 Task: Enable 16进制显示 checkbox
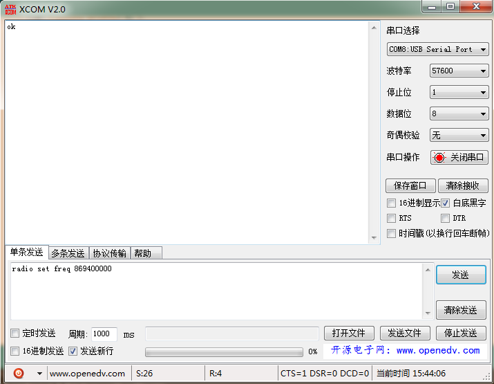391,203
